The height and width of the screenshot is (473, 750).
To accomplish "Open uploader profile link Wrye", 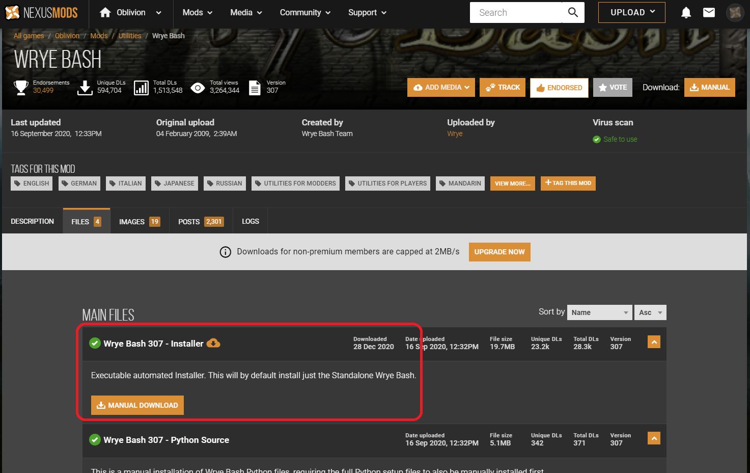I will point(455,134).
